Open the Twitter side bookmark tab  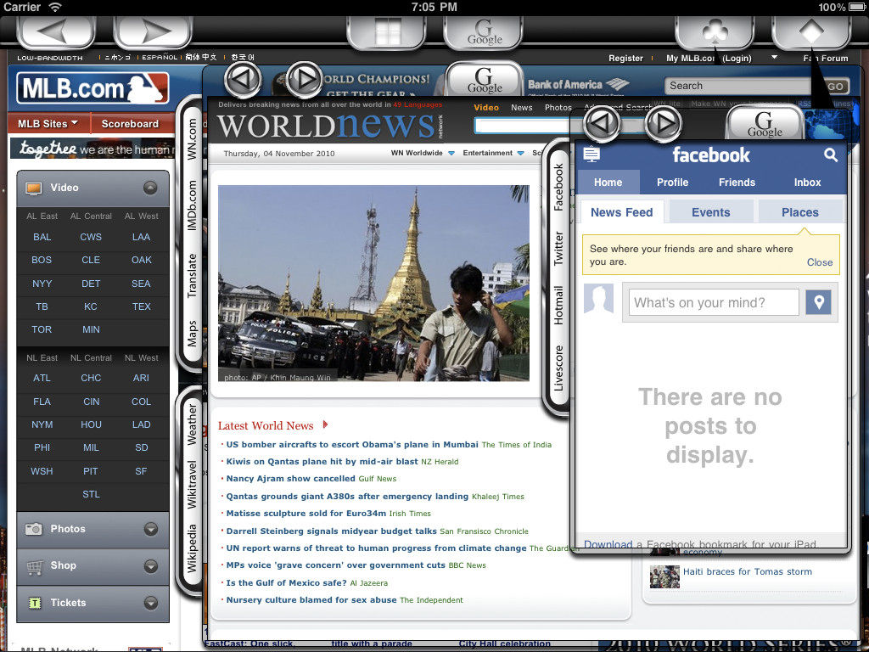tap(558, 249)
